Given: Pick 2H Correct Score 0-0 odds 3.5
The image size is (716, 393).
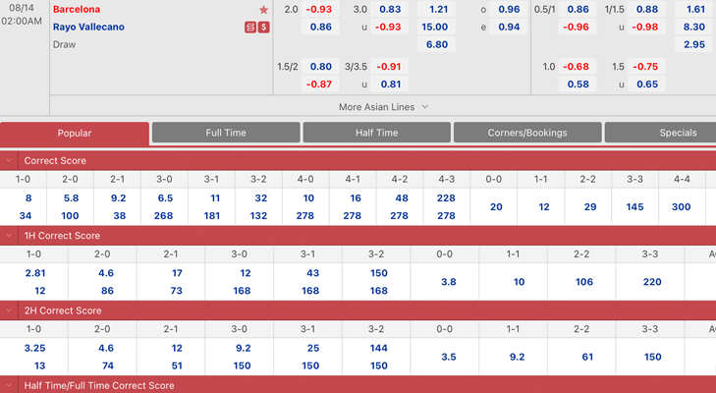Looking at the screenshot, I should [448, 357].
